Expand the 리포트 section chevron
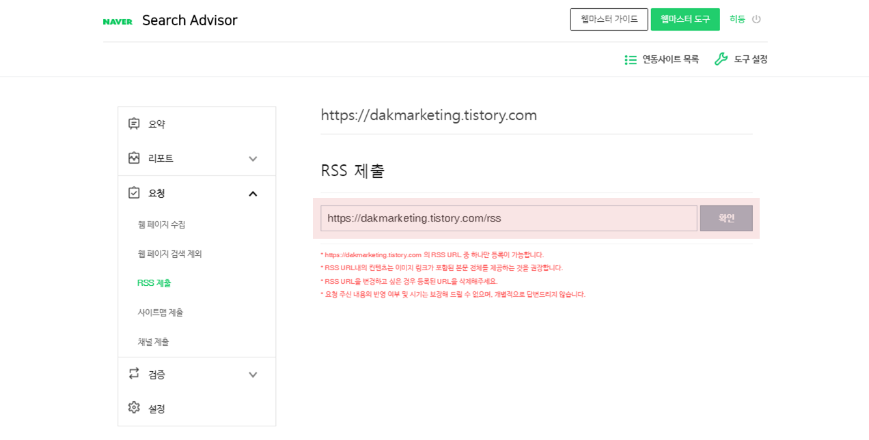Screen dimensions: 869x440 tap(253, 158)
